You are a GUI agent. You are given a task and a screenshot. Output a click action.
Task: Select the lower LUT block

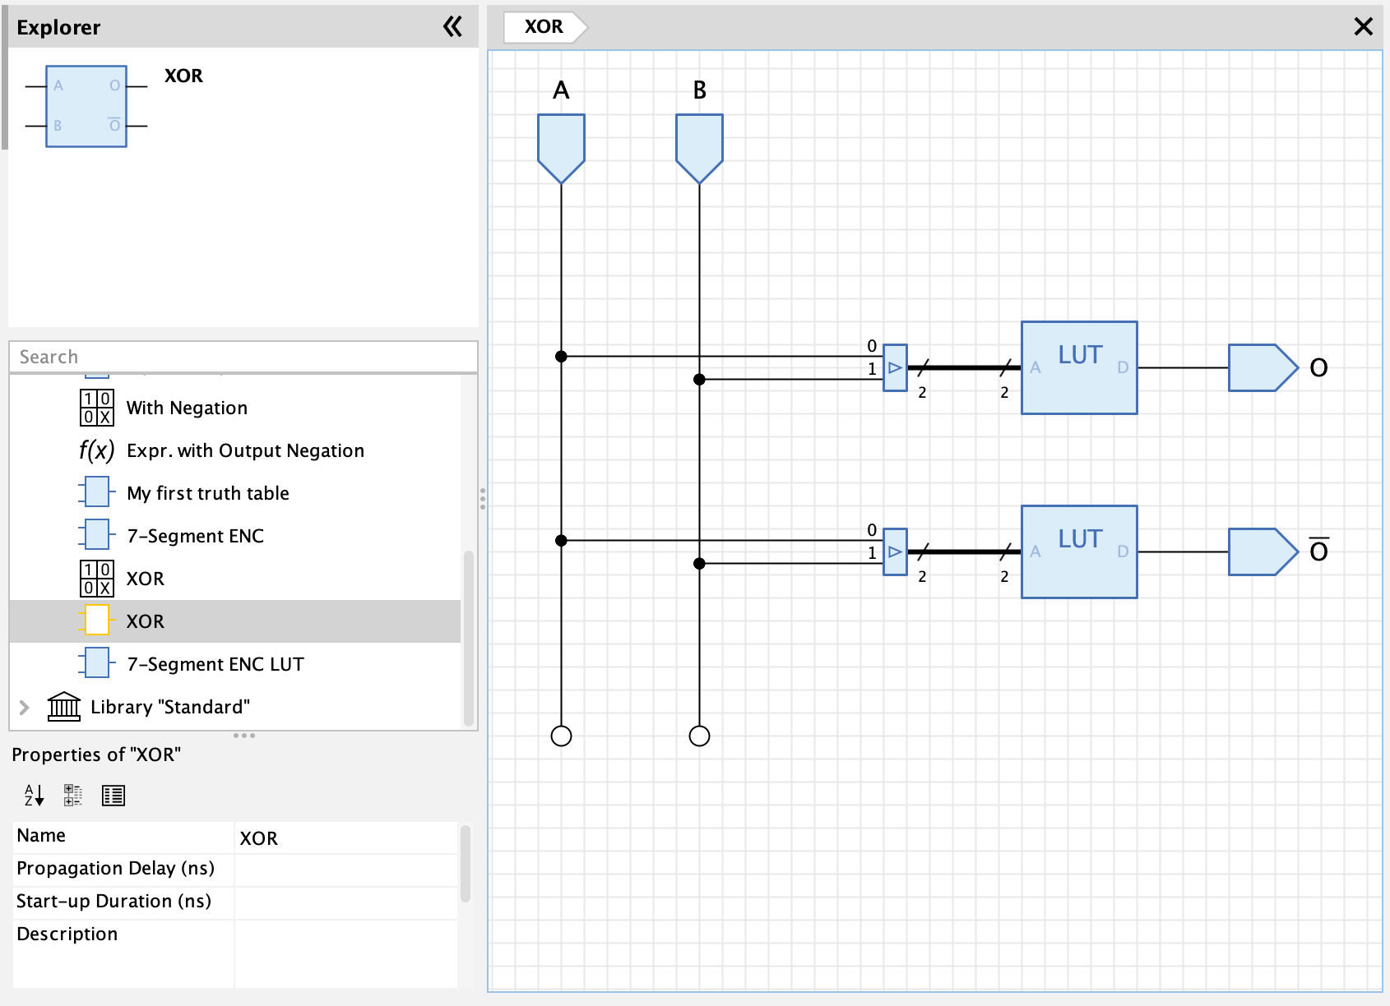(1079, 551)
